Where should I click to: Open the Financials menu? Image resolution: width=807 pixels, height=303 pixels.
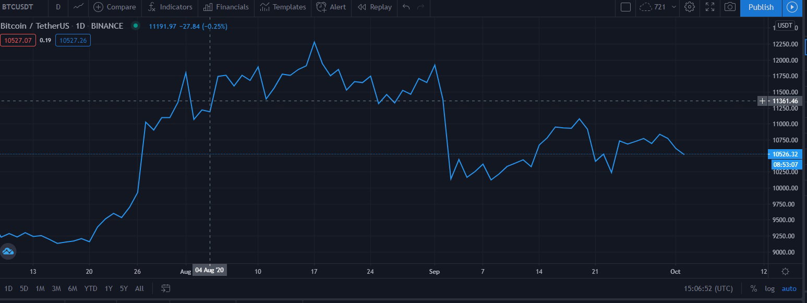click(x=226, y=7)
